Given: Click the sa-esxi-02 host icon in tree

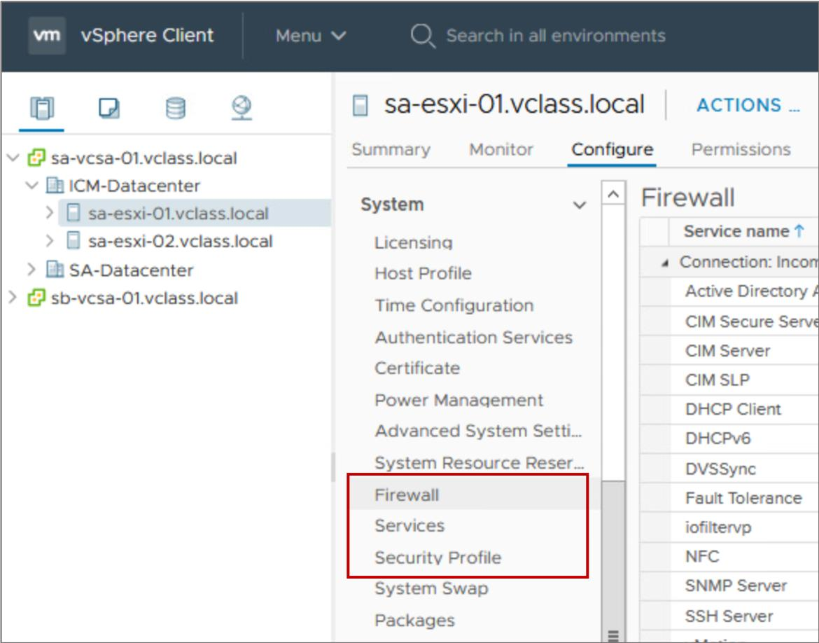Looking at the screenshot, I should coord(73,241).
